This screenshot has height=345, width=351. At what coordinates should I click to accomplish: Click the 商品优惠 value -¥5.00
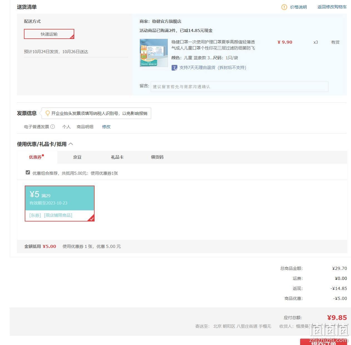tap(340, 299)
